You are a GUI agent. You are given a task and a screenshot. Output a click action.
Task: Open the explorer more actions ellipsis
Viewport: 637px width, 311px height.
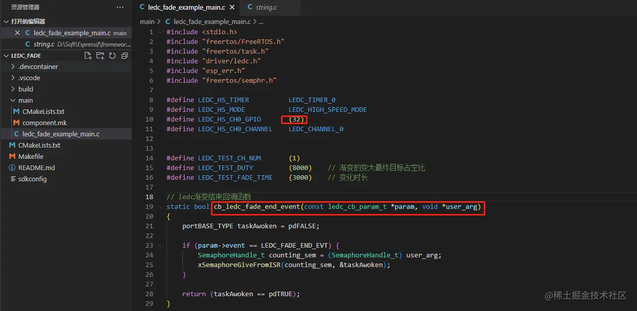click(120, 7)
